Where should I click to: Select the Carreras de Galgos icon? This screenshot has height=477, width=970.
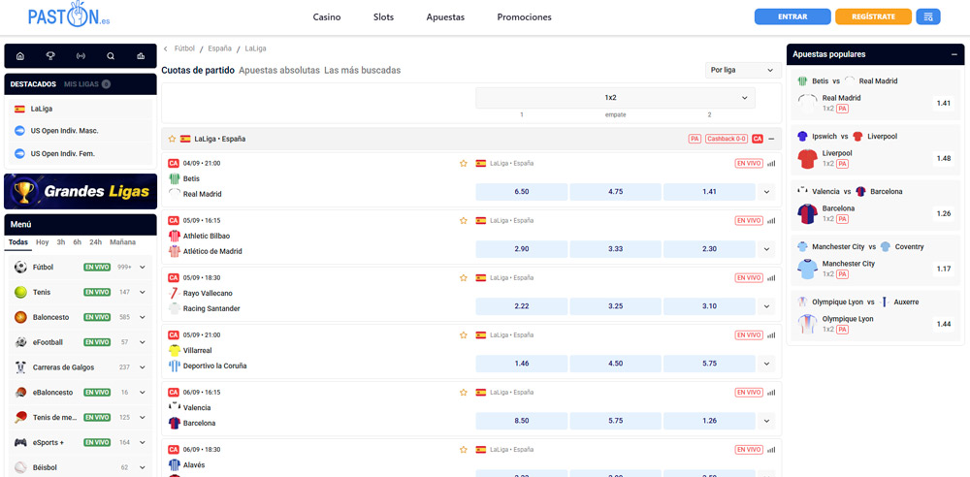21,366
